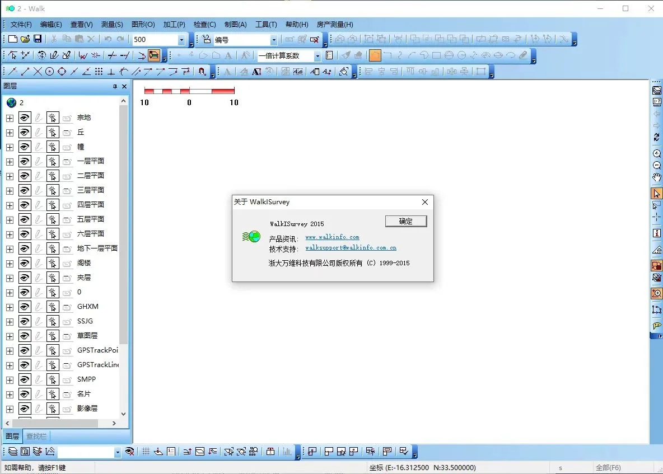Open the info 'i' tool in right sidebar
Viewport: 663px width, 474px height.
[657, 233]
